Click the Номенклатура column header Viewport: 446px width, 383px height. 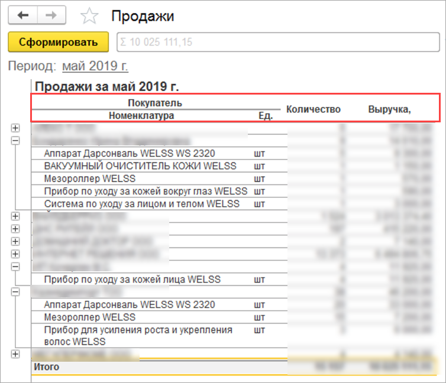(x=141, y=116)
